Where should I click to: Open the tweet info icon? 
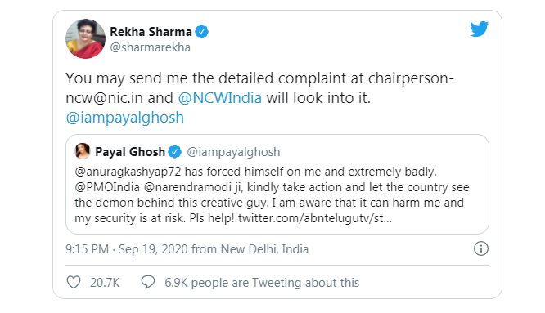click(x=481, y=248)
